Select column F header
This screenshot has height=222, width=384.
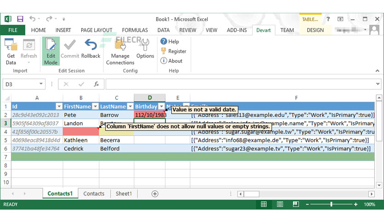(296, 98)
